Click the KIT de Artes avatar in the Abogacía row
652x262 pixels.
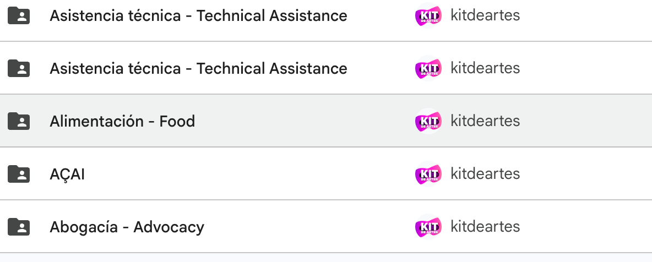[x=428, y=227]
